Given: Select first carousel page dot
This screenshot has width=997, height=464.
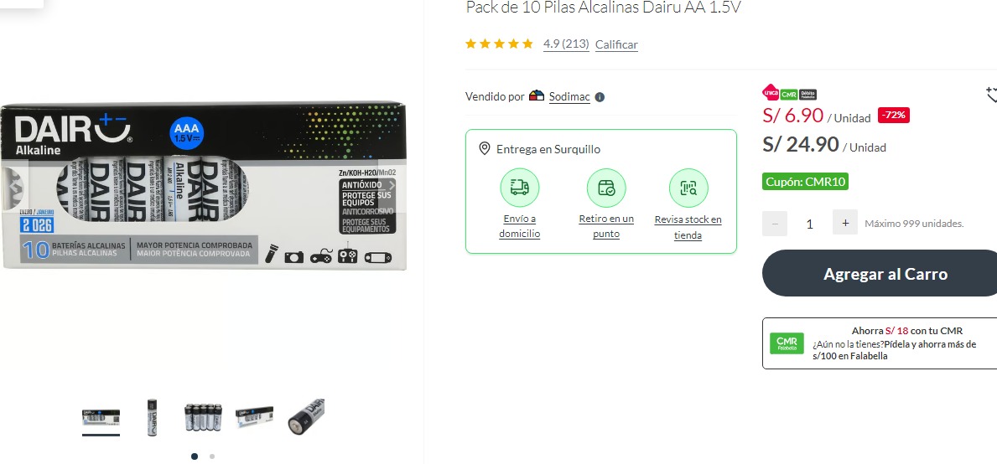Looking at the screenshot, I should point(194,456).
